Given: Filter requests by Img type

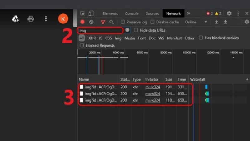Looking at the screenshot, I should 118,38.
